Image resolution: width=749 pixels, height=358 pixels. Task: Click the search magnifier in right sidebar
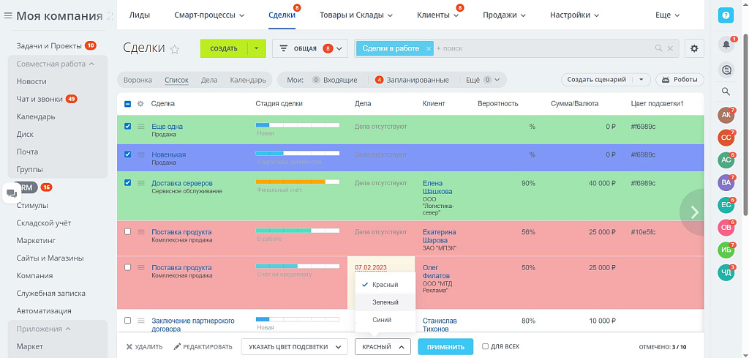[x=726, y=92]
